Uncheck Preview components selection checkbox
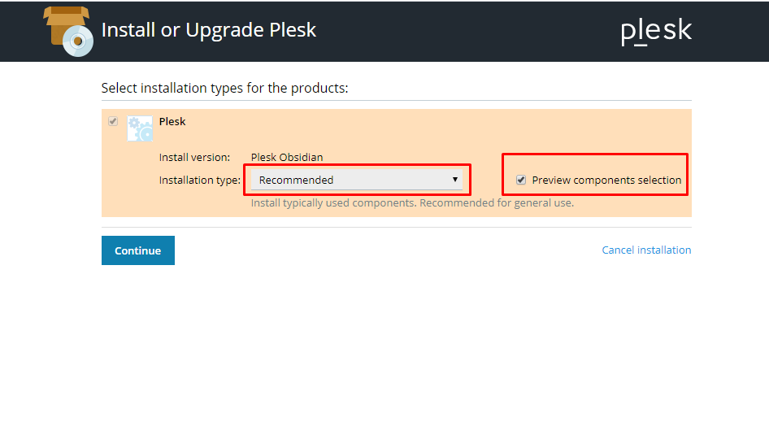 pos(521,180)
